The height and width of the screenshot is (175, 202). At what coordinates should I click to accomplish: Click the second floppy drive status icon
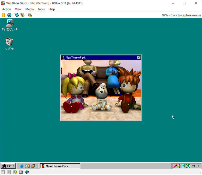pos(9,172)
